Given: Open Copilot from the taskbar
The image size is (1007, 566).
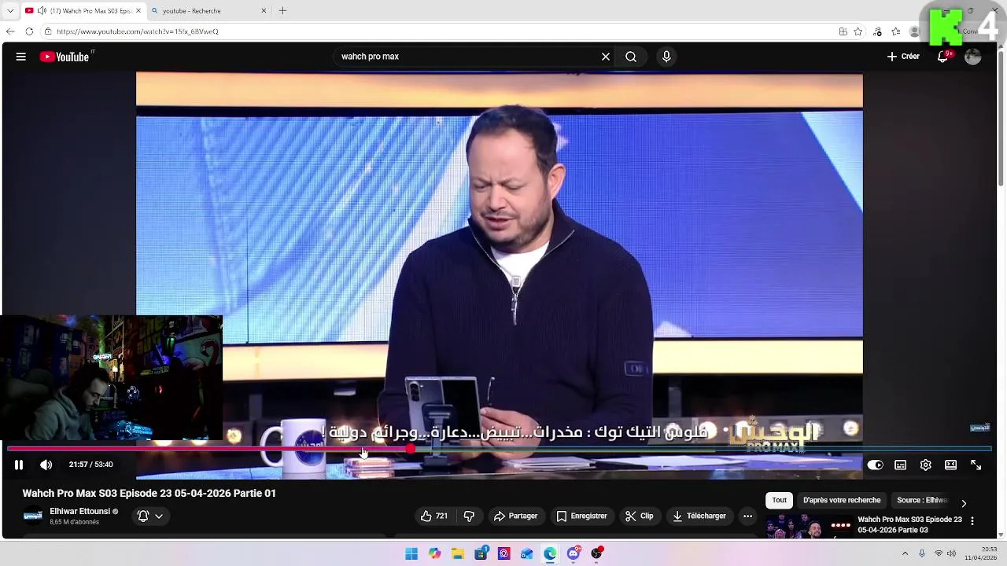Looking at the screenshot, I should 435,553.
